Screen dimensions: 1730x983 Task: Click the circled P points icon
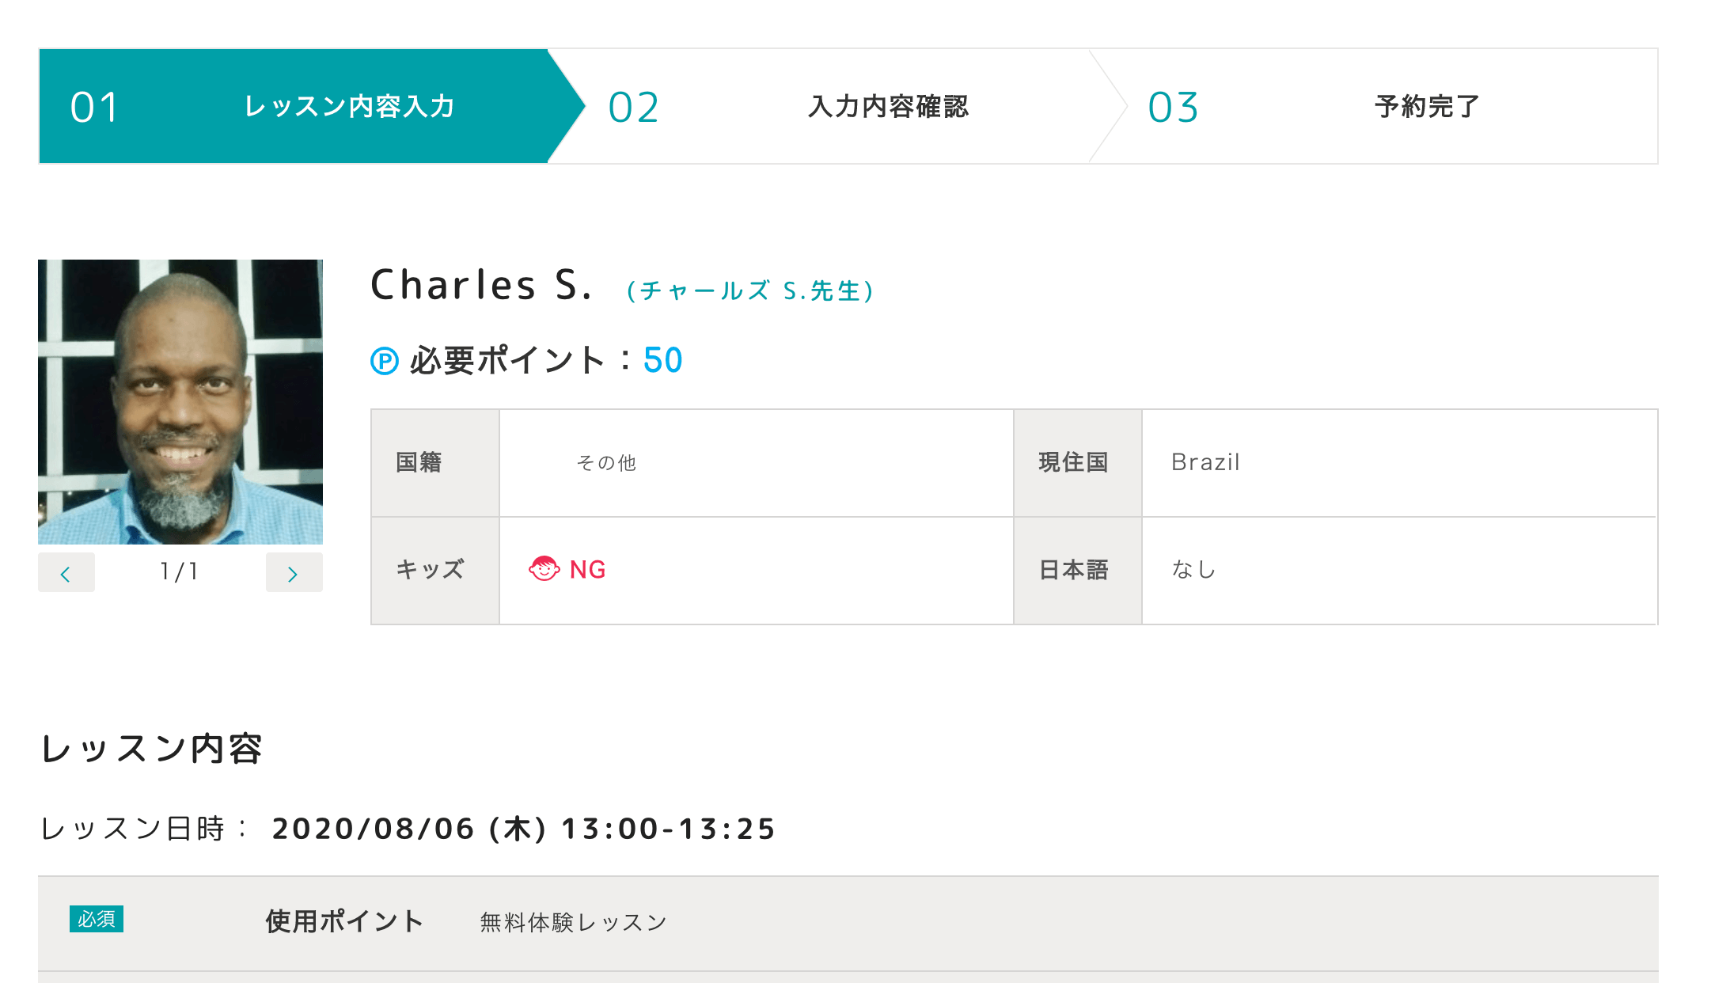(x=385, y=362)
